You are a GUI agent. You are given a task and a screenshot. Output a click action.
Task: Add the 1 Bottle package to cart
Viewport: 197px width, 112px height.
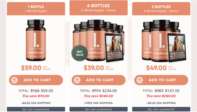pos(36,80)
